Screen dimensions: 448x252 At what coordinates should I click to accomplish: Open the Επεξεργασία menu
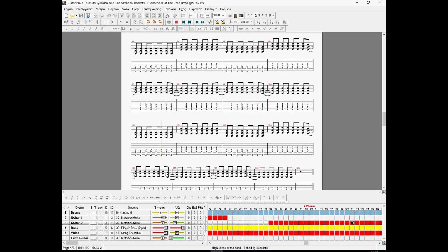coord(84,9)
